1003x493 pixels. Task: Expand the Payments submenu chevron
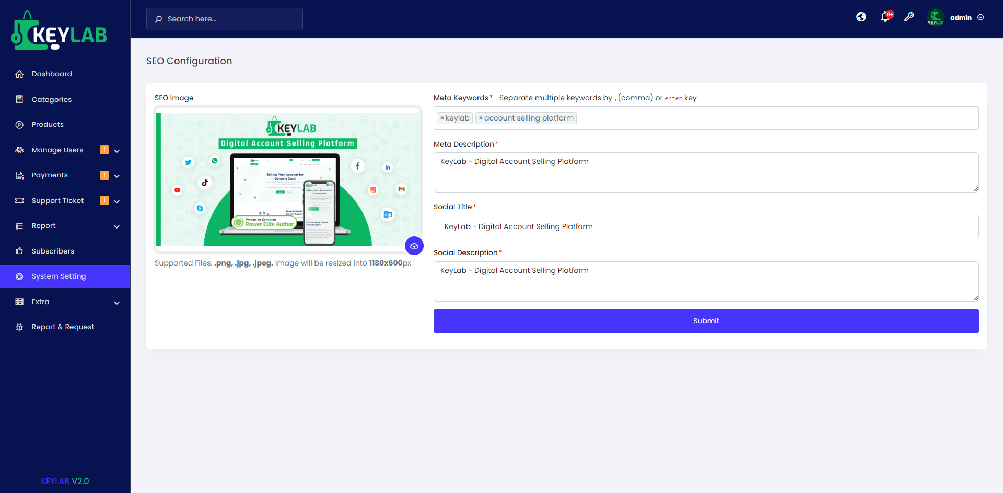tap(117, 176)
